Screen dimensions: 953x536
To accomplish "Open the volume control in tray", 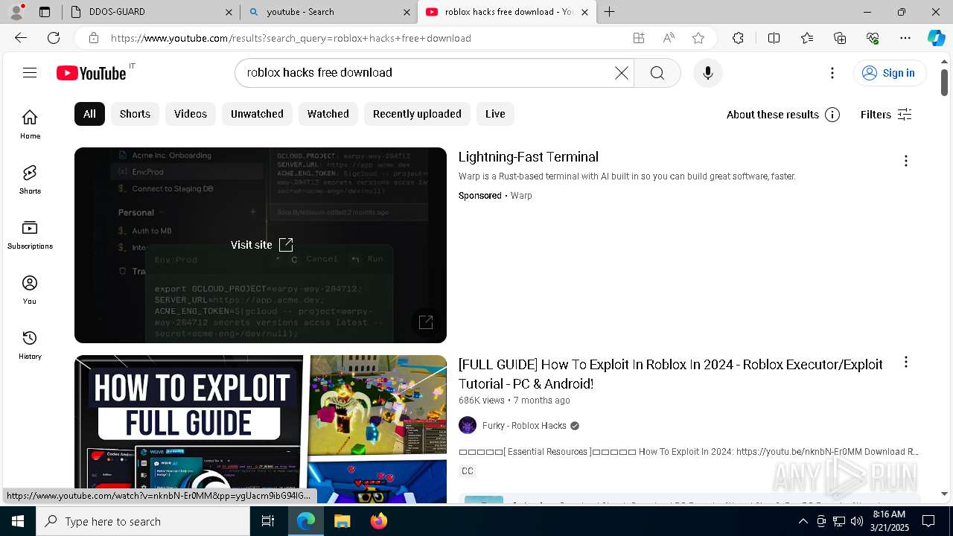I will point(856,521).
